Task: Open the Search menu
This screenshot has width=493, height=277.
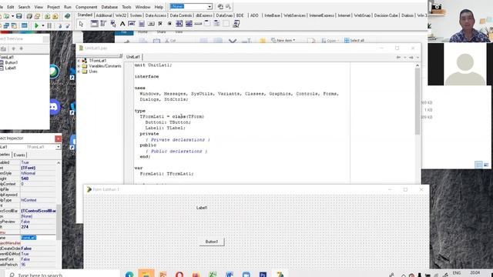Action: pos(24,7)
